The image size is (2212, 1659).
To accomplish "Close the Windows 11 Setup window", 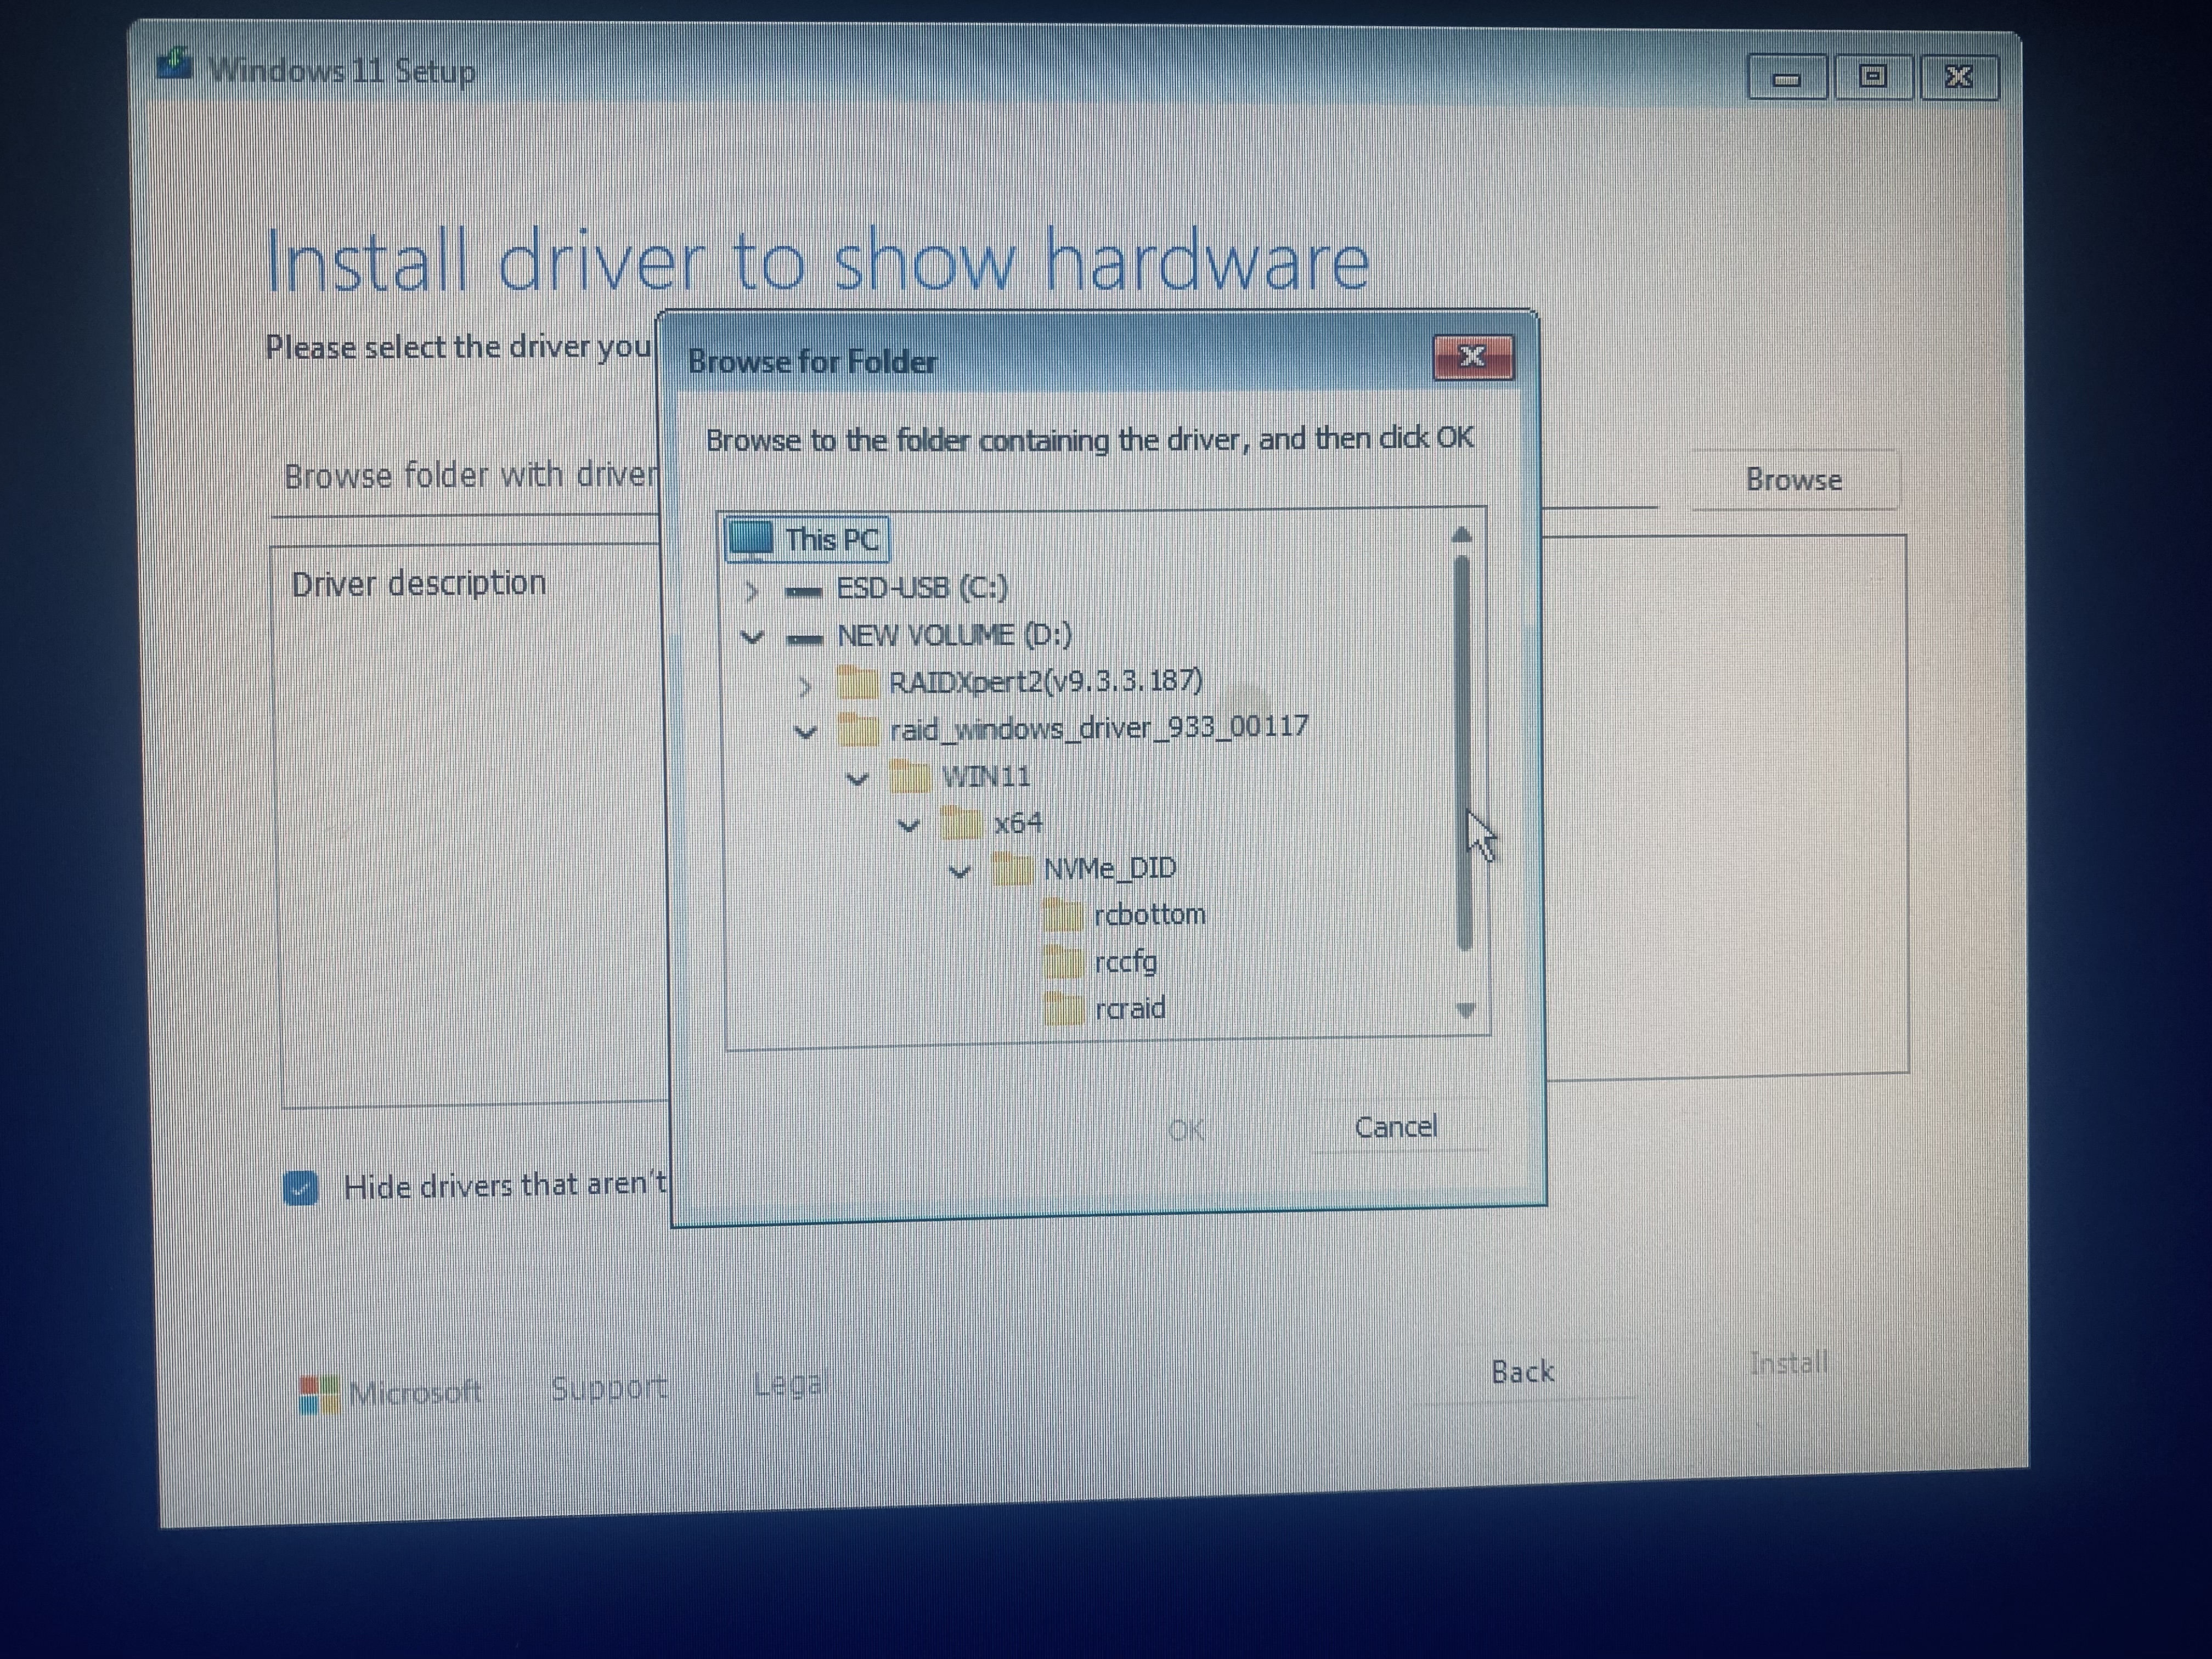I will tap(1959, 77).
